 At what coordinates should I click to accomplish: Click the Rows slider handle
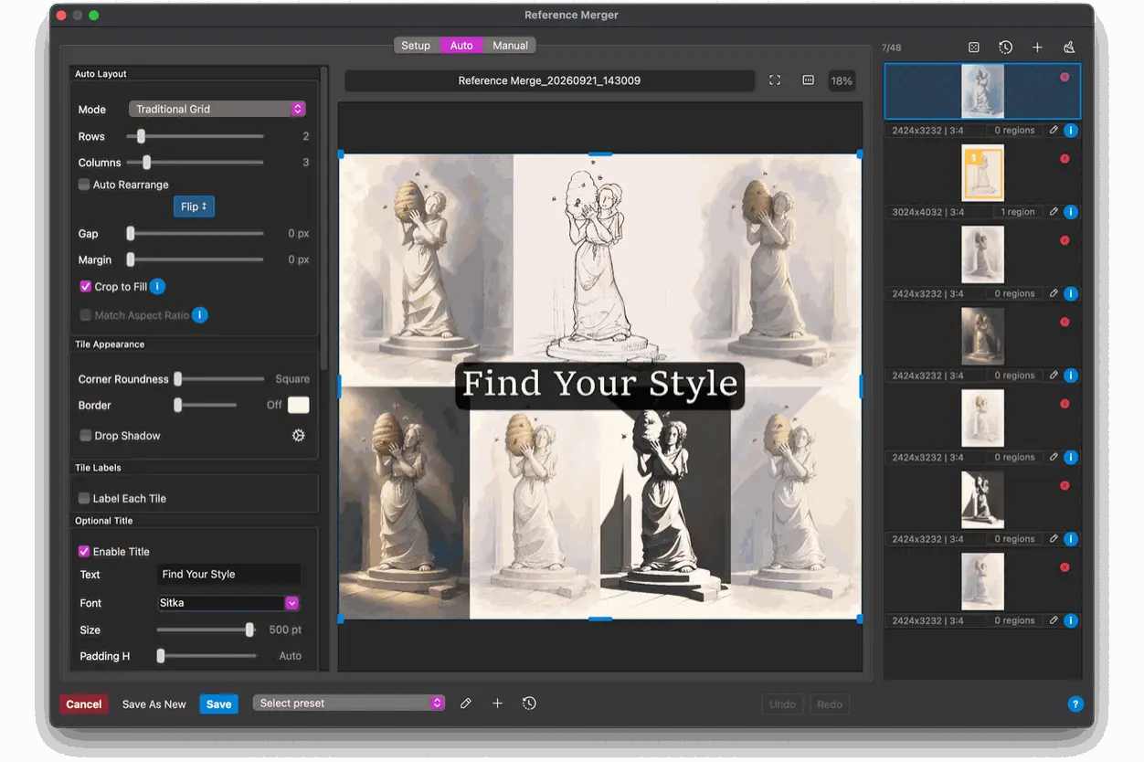[x=141, y=136]
